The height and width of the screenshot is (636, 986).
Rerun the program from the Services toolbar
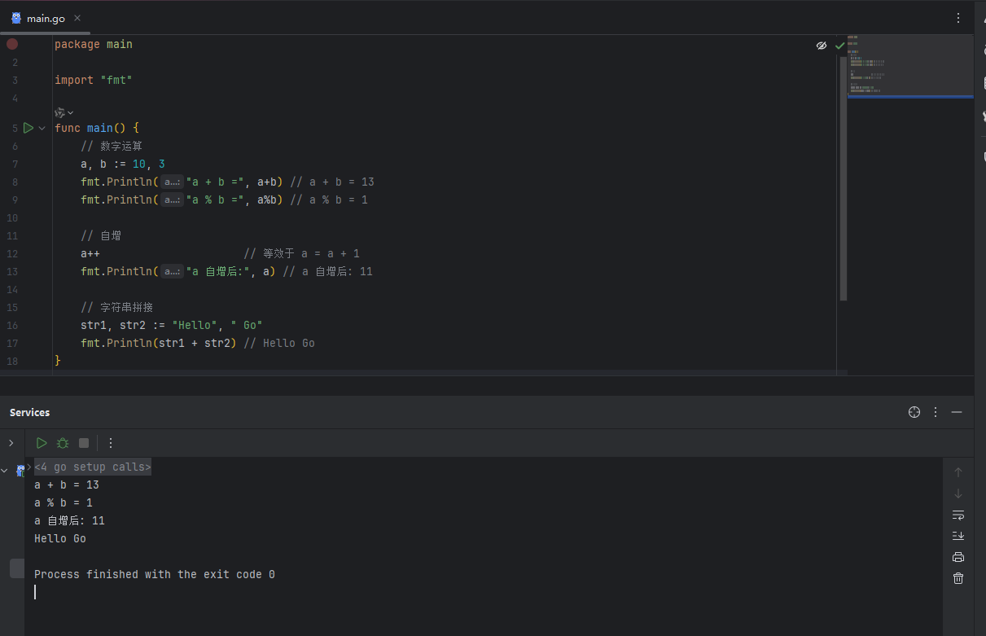coord(42,443)
